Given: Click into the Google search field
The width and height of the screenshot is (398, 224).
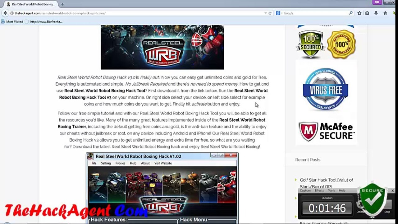Looking at the screenshot, I should (x=315, y=13).
